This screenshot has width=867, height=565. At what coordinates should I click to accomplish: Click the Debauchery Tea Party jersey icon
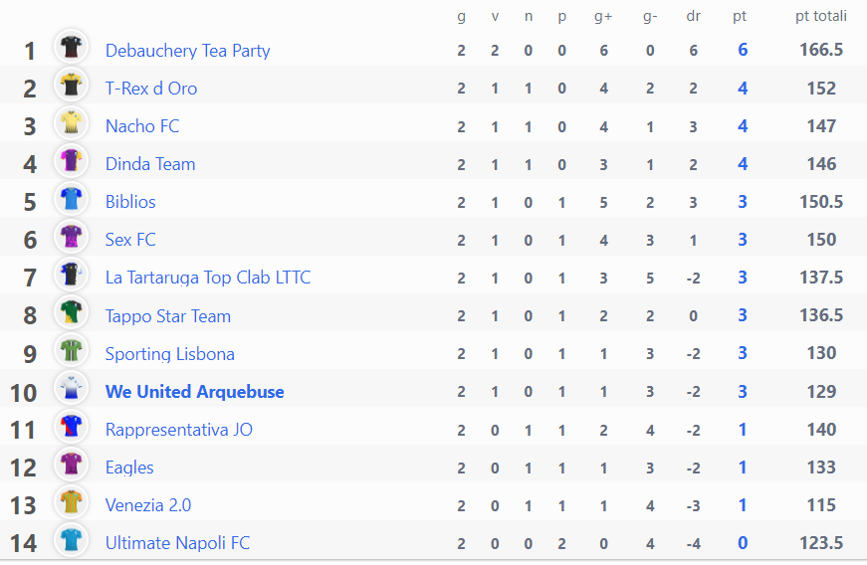pos(71,47)
